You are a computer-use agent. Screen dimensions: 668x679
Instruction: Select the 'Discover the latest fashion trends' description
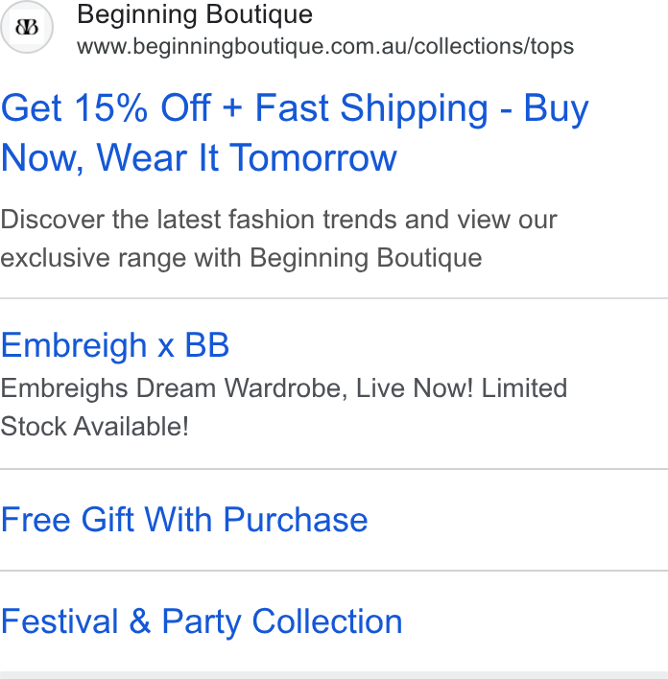pos(278,220)
